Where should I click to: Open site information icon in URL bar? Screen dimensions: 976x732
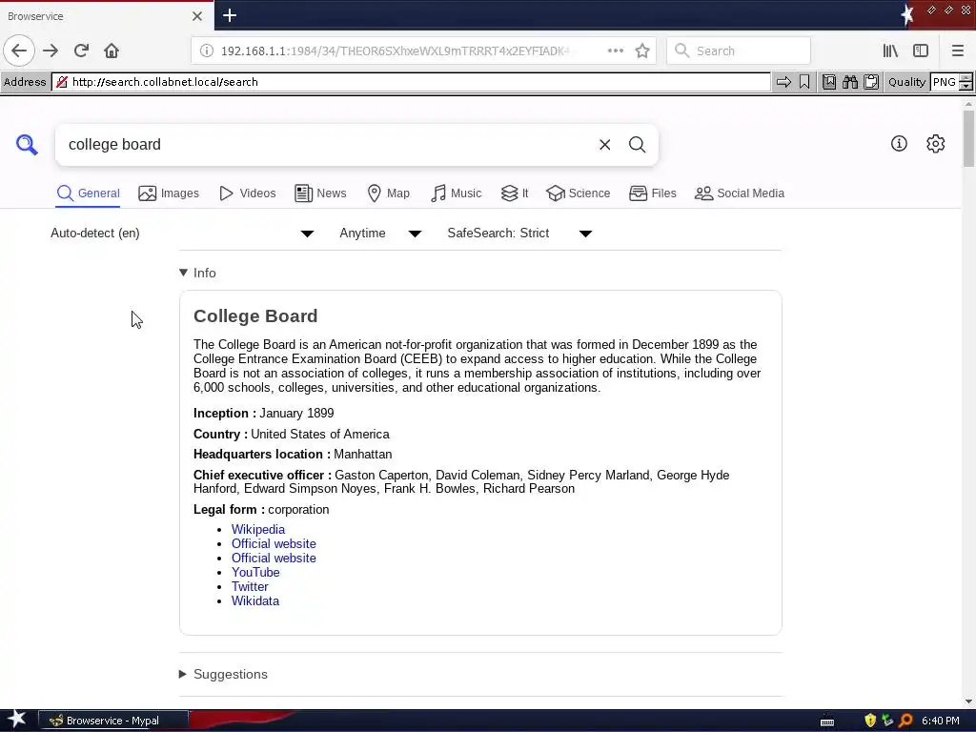tap(206, 51)
